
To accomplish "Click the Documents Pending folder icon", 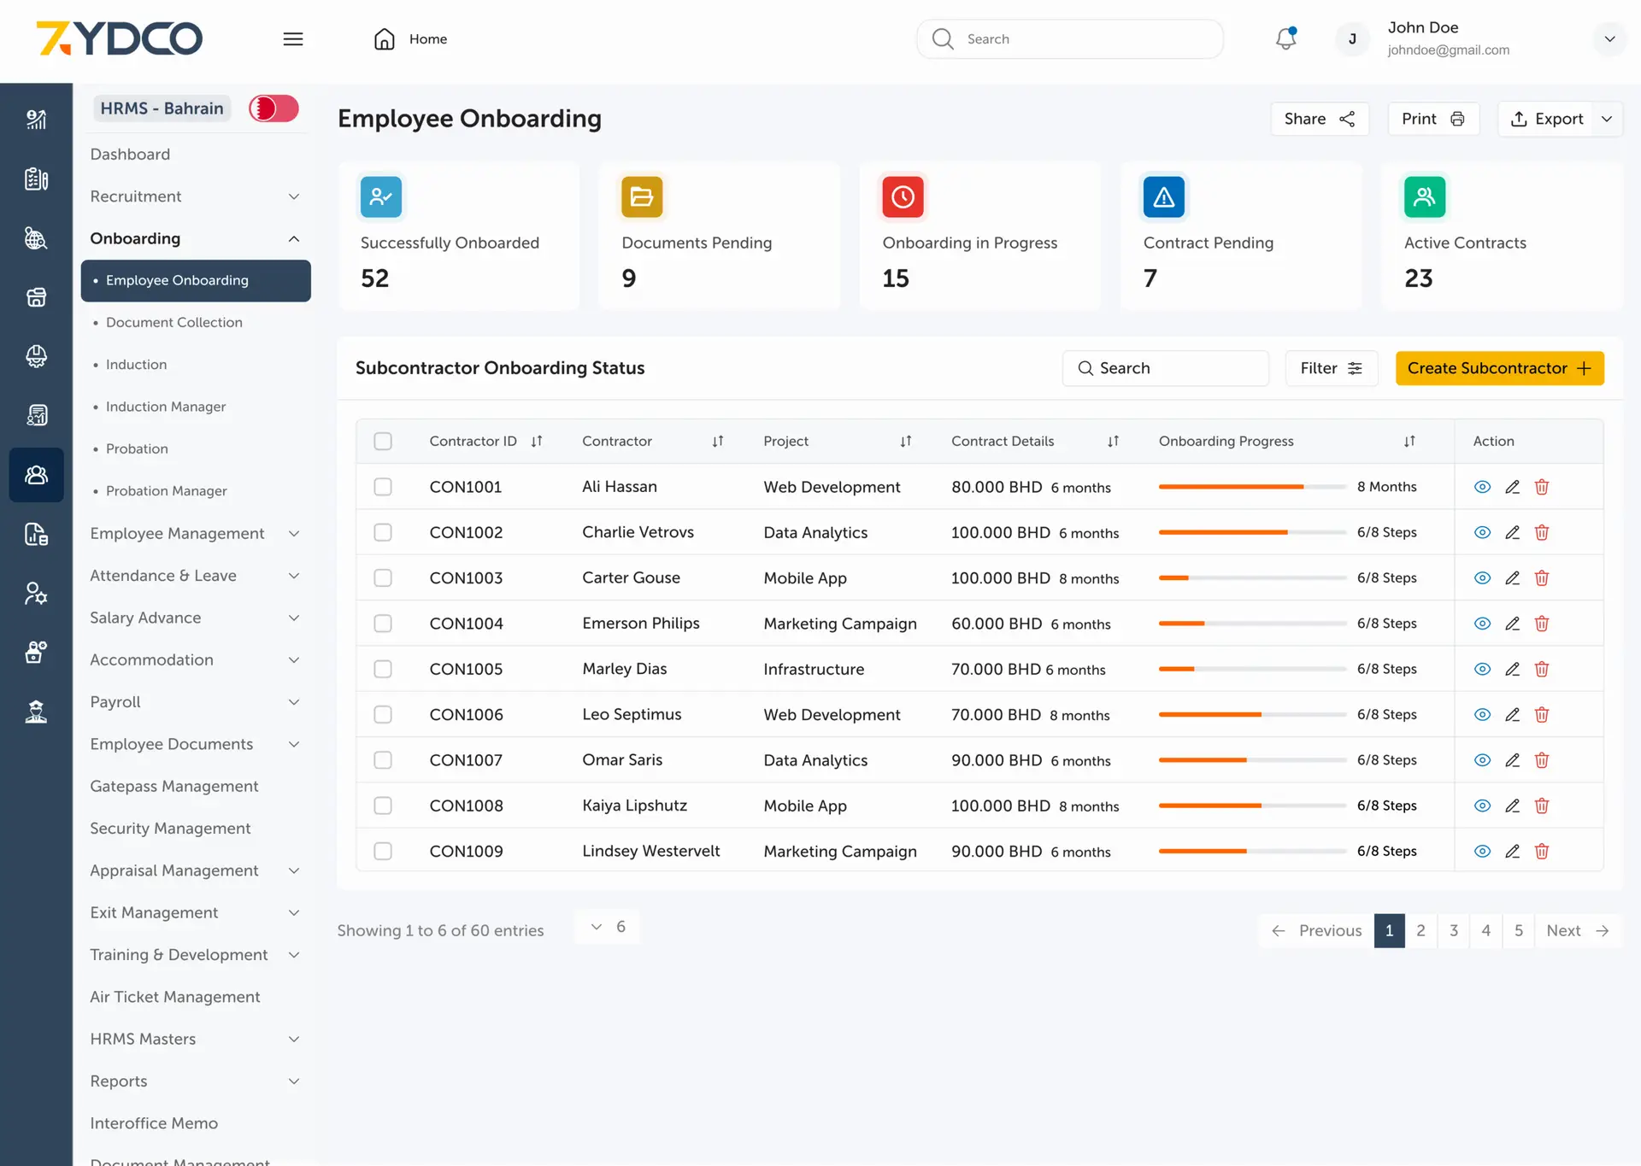I will [642, 197].
